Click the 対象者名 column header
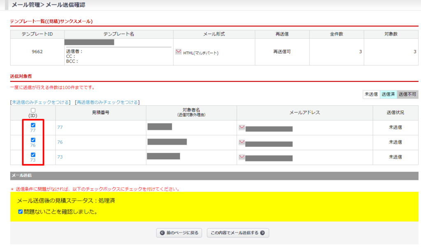Image resolution: width=421 pixels, height=249 pixels. [191, 113]
